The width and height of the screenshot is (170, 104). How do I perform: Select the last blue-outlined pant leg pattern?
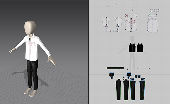(142, 89)
